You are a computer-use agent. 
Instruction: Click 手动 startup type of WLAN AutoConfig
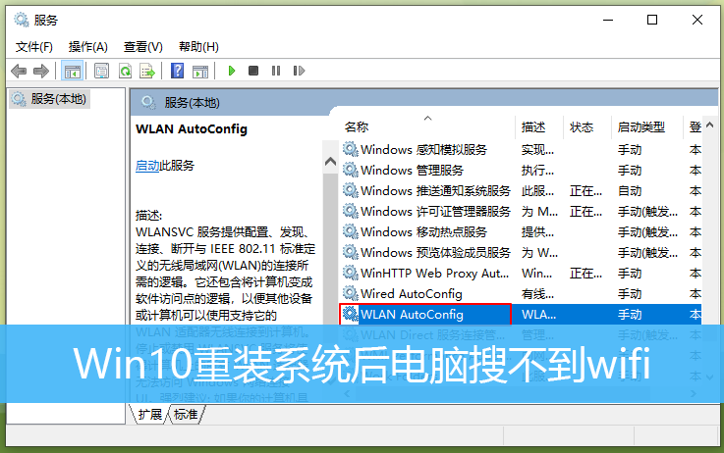(x=630, y=315)
